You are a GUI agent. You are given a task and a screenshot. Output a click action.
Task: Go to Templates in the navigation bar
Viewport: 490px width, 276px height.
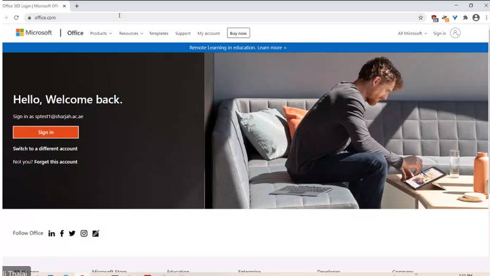pos(159,33)
